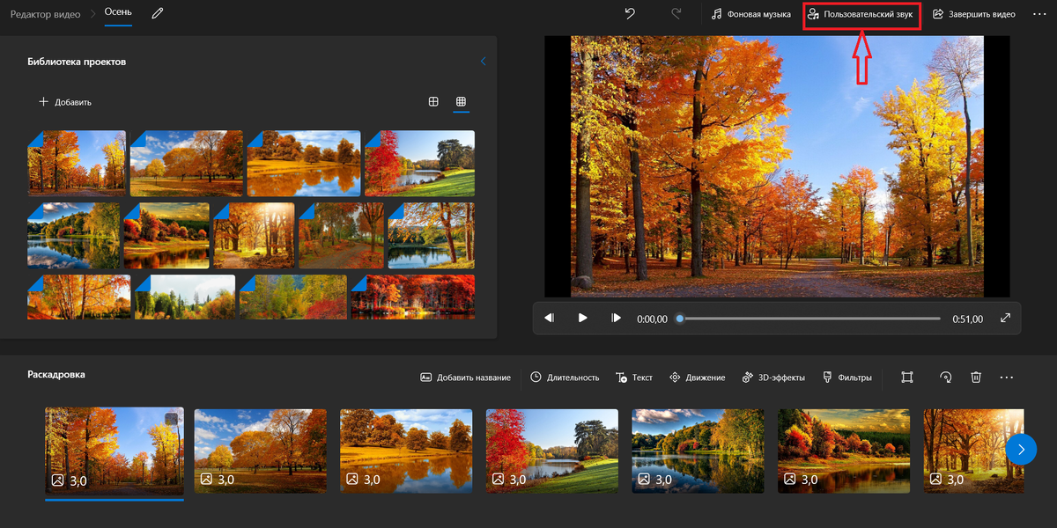The width and height of the screenshot is (1057, 528).
Task: Click the Пользовательский звук button
Action: click(861, 15)
